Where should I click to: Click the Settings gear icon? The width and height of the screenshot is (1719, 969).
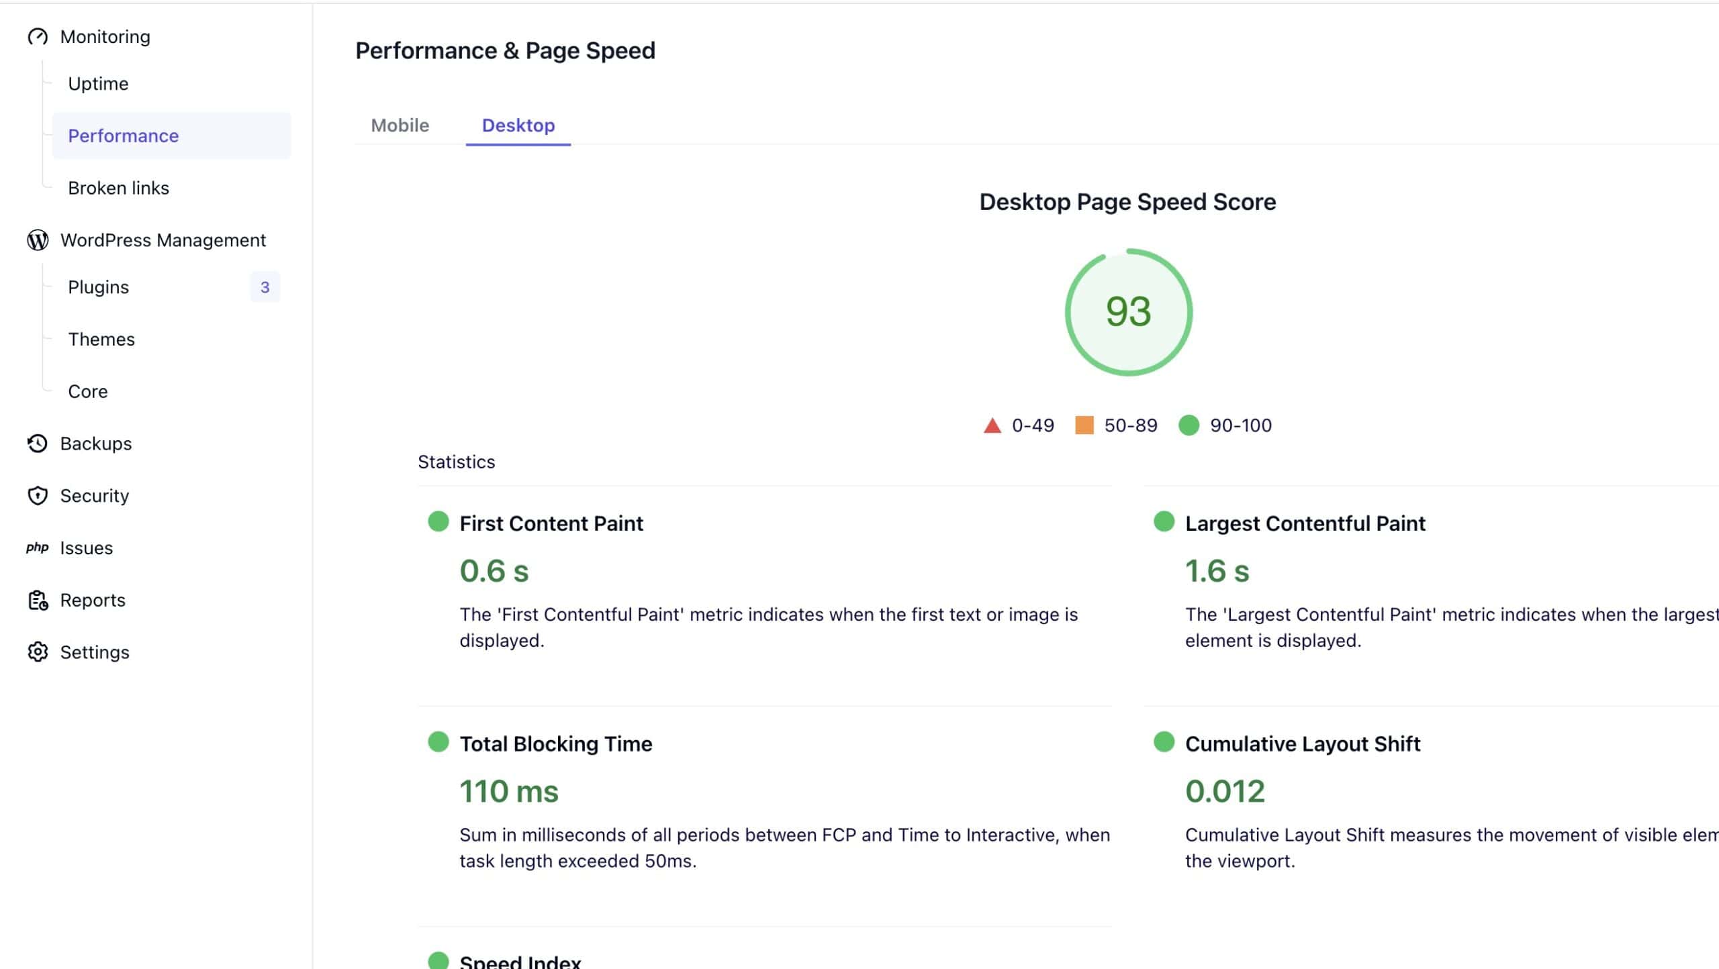(x=38, y=652)
